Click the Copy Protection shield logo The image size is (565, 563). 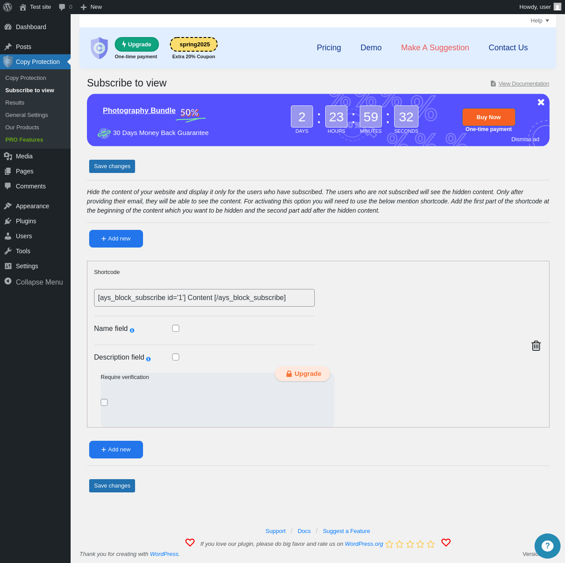pyautogui.click(x=99, y=48)
